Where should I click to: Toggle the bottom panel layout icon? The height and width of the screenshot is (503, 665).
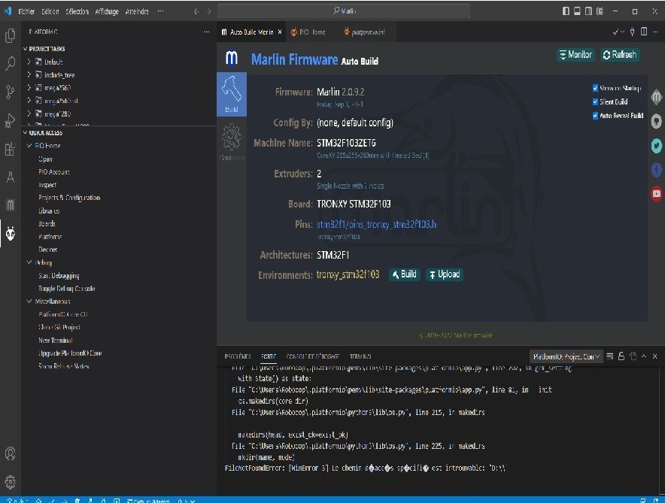pos(577,11)
